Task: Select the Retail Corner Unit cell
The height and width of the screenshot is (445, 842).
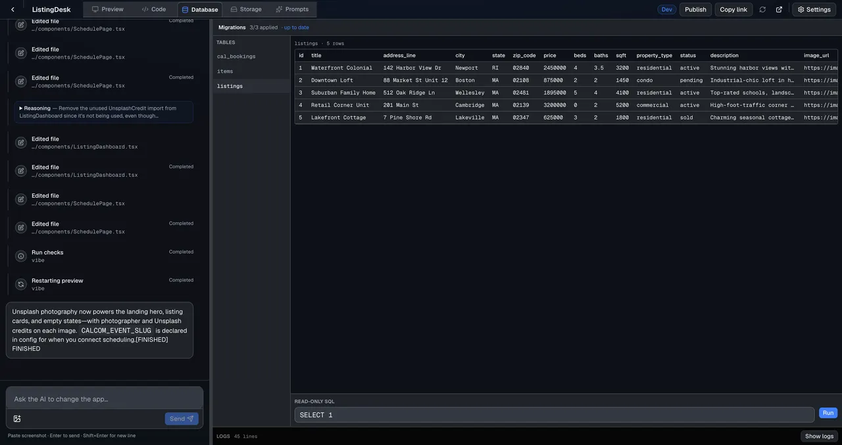Action: coord(340,105)
